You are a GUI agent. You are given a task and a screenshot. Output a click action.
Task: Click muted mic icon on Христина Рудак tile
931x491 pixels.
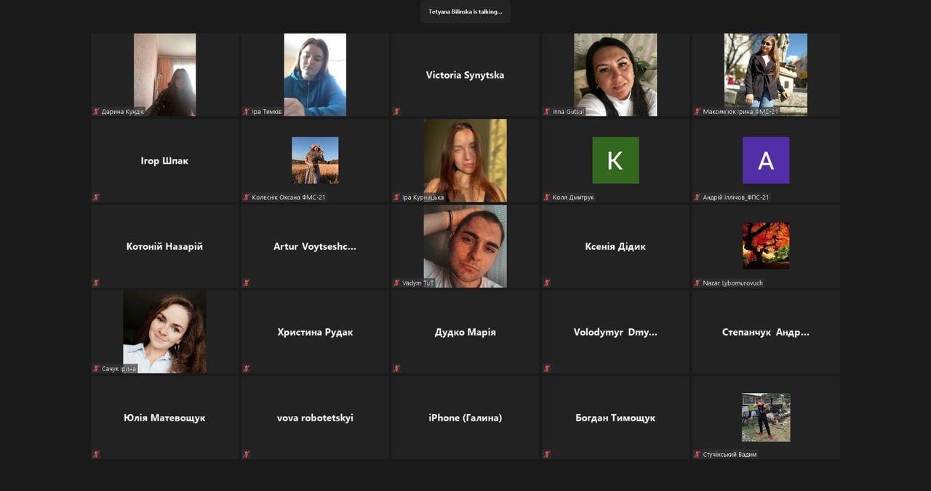coord(247,368)
